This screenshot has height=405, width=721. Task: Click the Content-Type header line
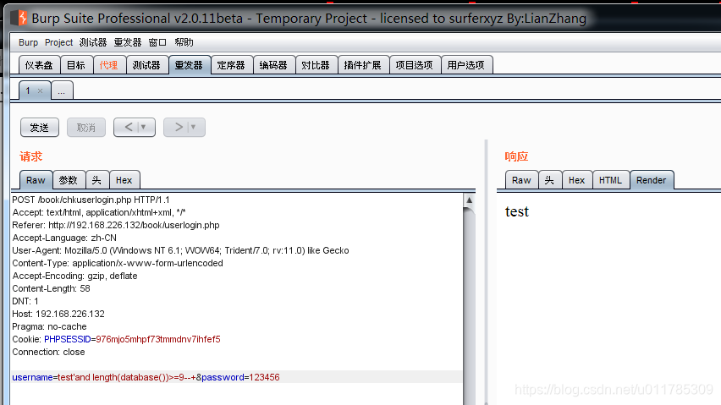pyautogui.click(x=118, y=263)
